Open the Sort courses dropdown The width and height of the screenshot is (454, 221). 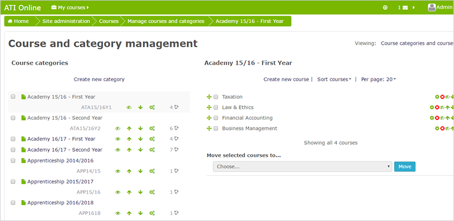(334, 80)
